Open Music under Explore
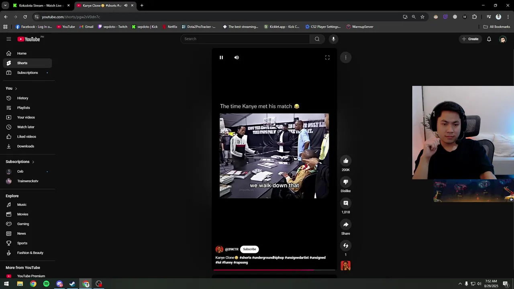Viewport: 514px width, 289px height. 27,205
